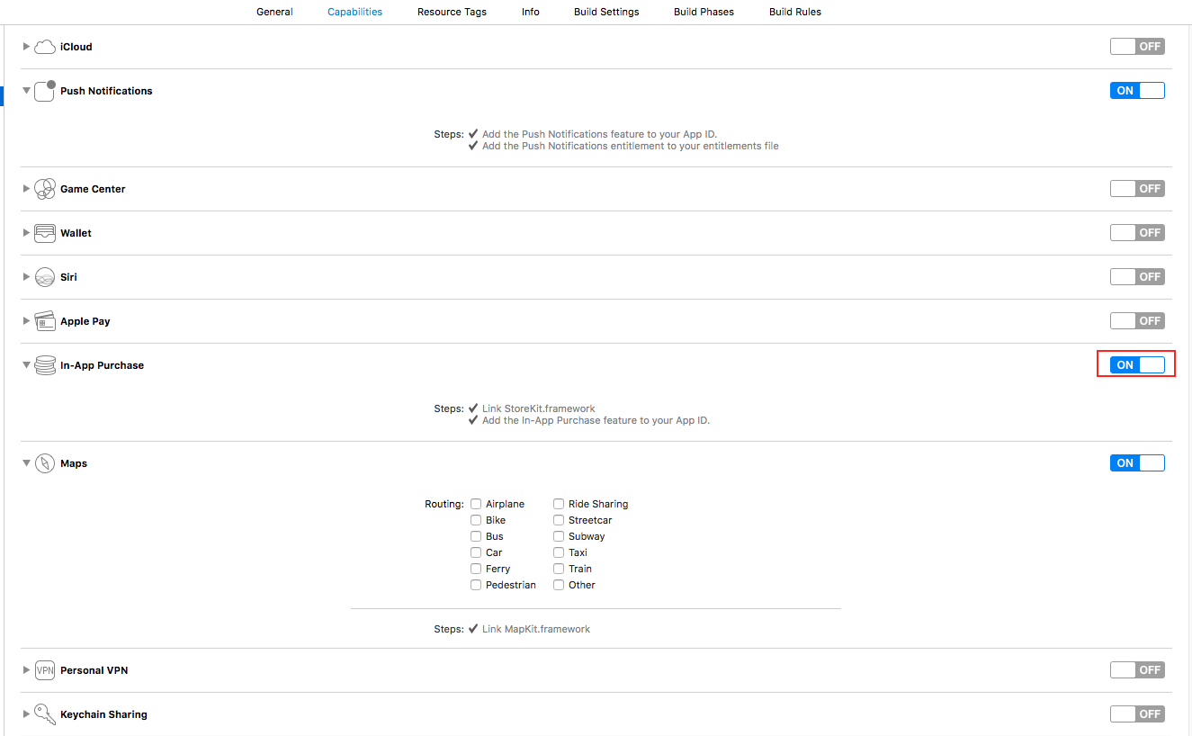Click the Apple Pay card icon
The image size is (1192, 736).
click(x=45, y=321)
